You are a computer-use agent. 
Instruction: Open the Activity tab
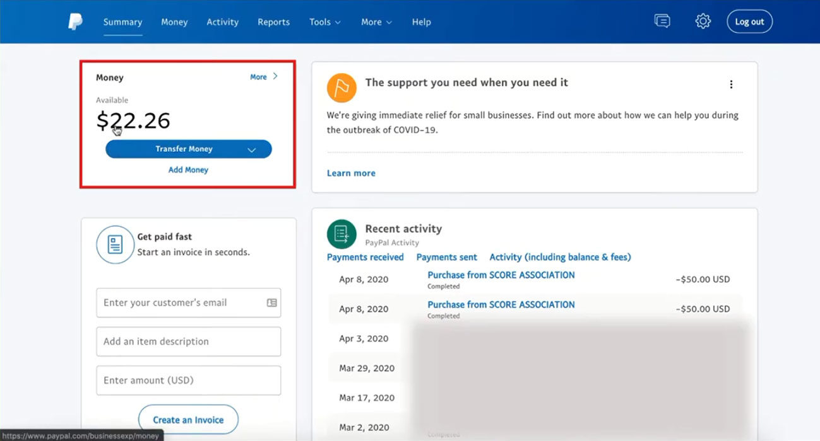pos(223,21)
